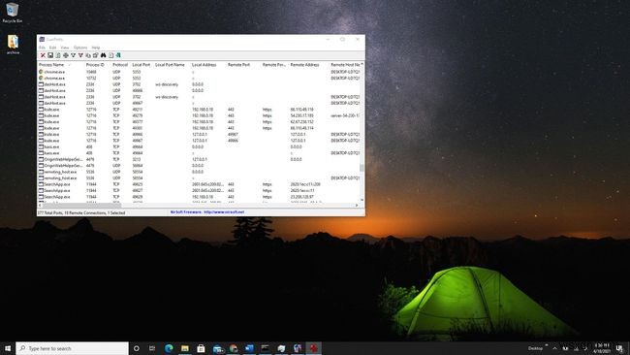This screenshot has width=630, height=355.
Task: Select the archive desktop icon
Action: pyautogui.click(x=13, y=45)
